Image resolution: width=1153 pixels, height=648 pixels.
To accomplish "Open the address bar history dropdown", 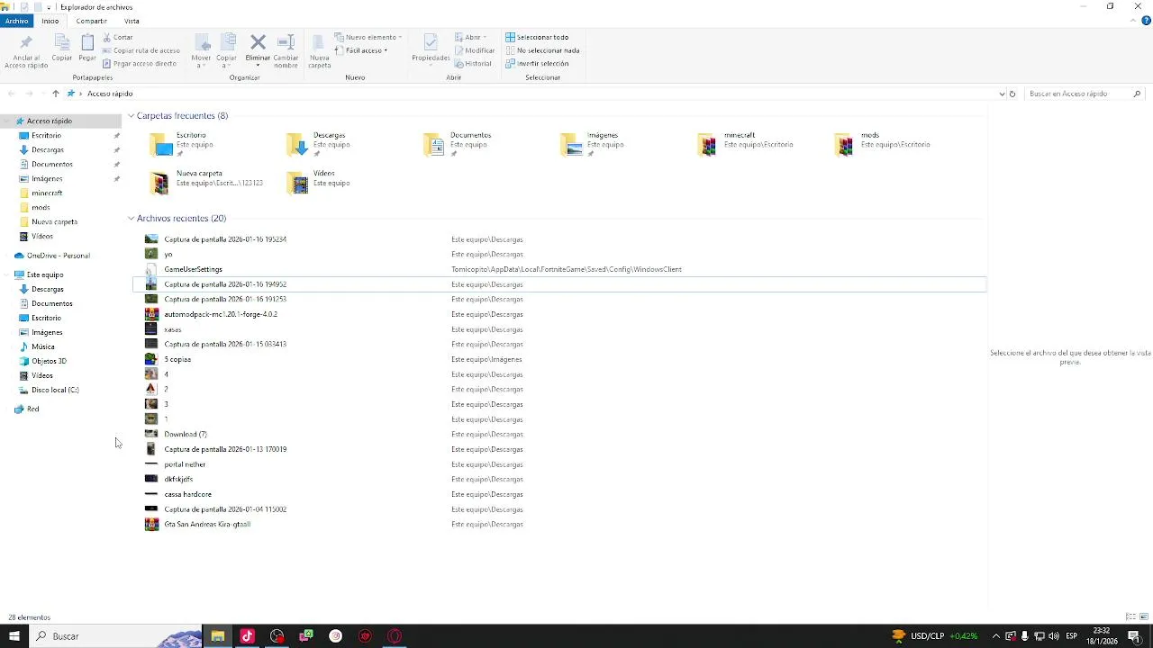I will (1002, 94).
